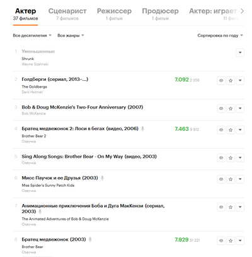This screenshot has width=252, height=257.
Task: Mark Мисс Паучок as watched
Action: (x=221, y=179)
